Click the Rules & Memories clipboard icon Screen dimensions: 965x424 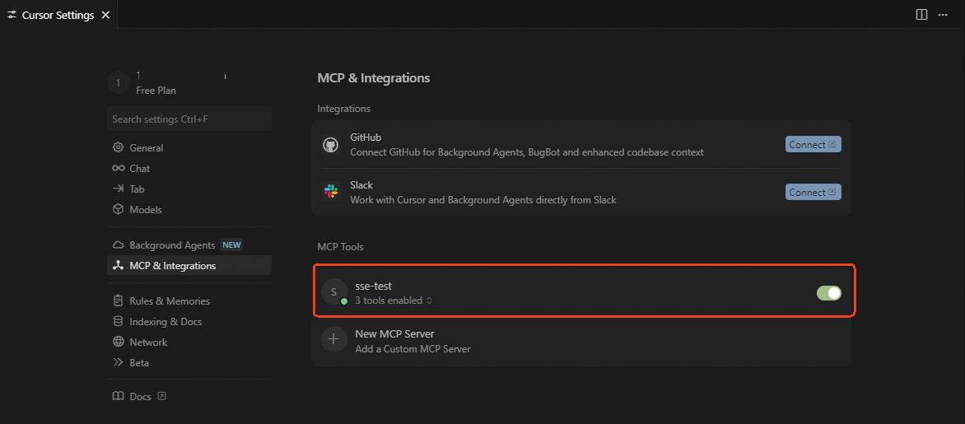[119, 301]
